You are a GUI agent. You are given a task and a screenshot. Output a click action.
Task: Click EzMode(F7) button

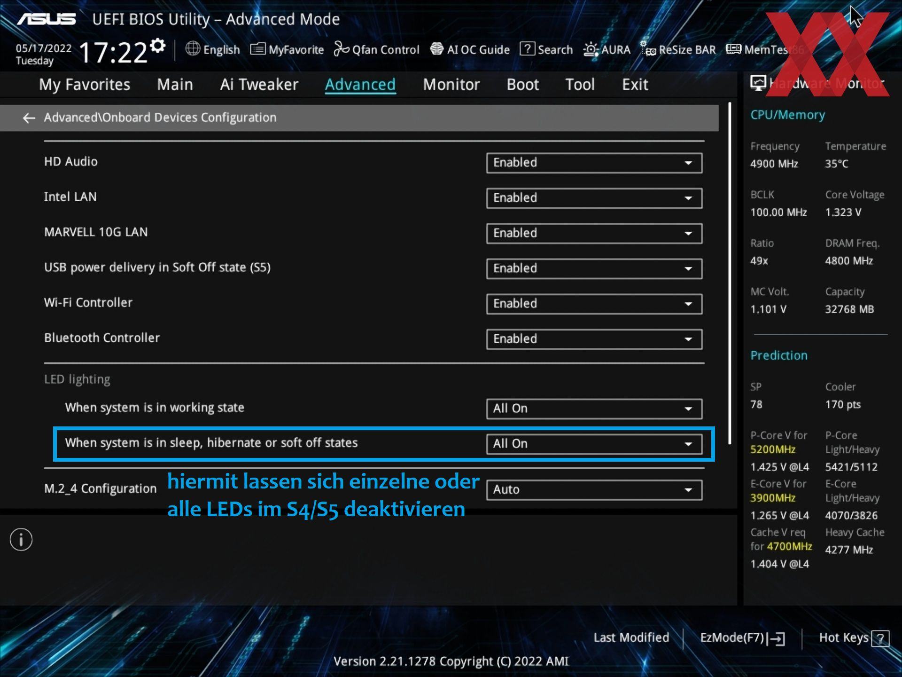click(742, 638)
